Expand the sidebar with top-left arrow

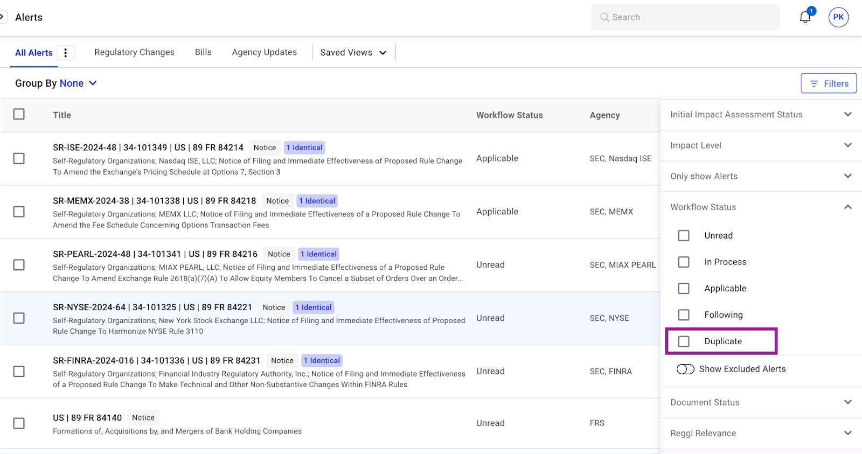3,17
